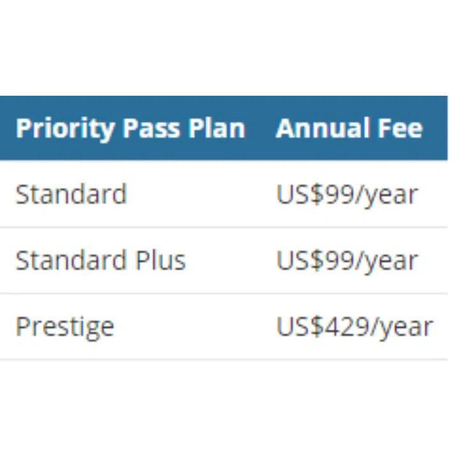
Task: Click the word "Plan" in header
Action: click(x=217, y=129)
